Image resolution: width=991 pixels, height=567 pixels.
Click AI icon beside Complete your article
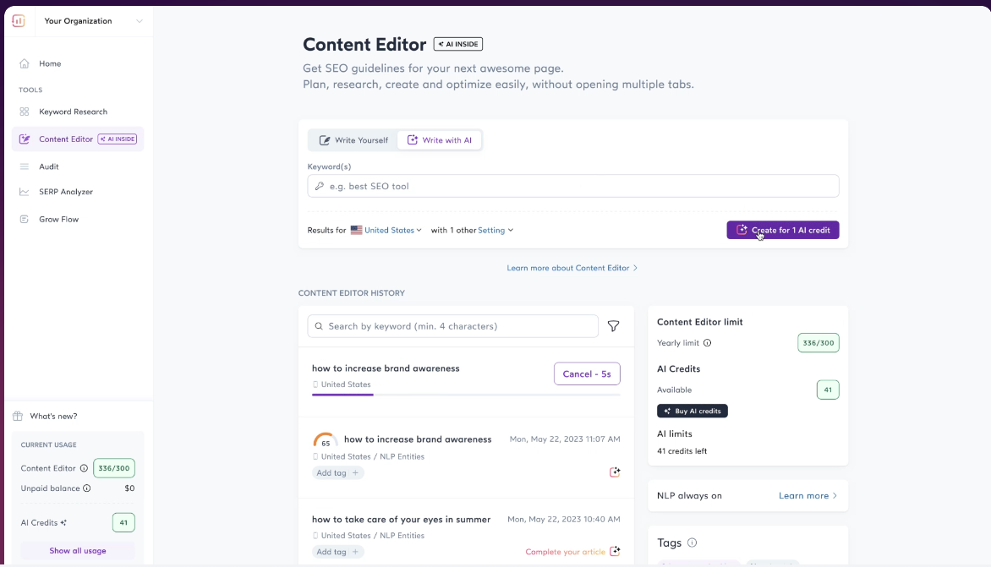[x=615, y=551]
